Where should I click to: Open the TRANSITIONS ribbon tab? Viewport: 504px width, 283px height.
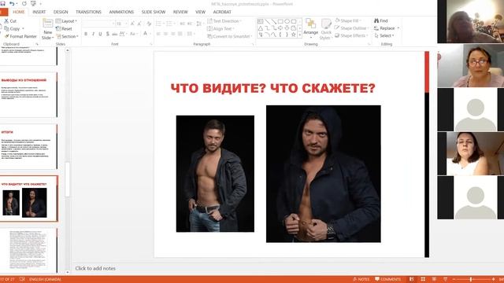tap(88, 12)
